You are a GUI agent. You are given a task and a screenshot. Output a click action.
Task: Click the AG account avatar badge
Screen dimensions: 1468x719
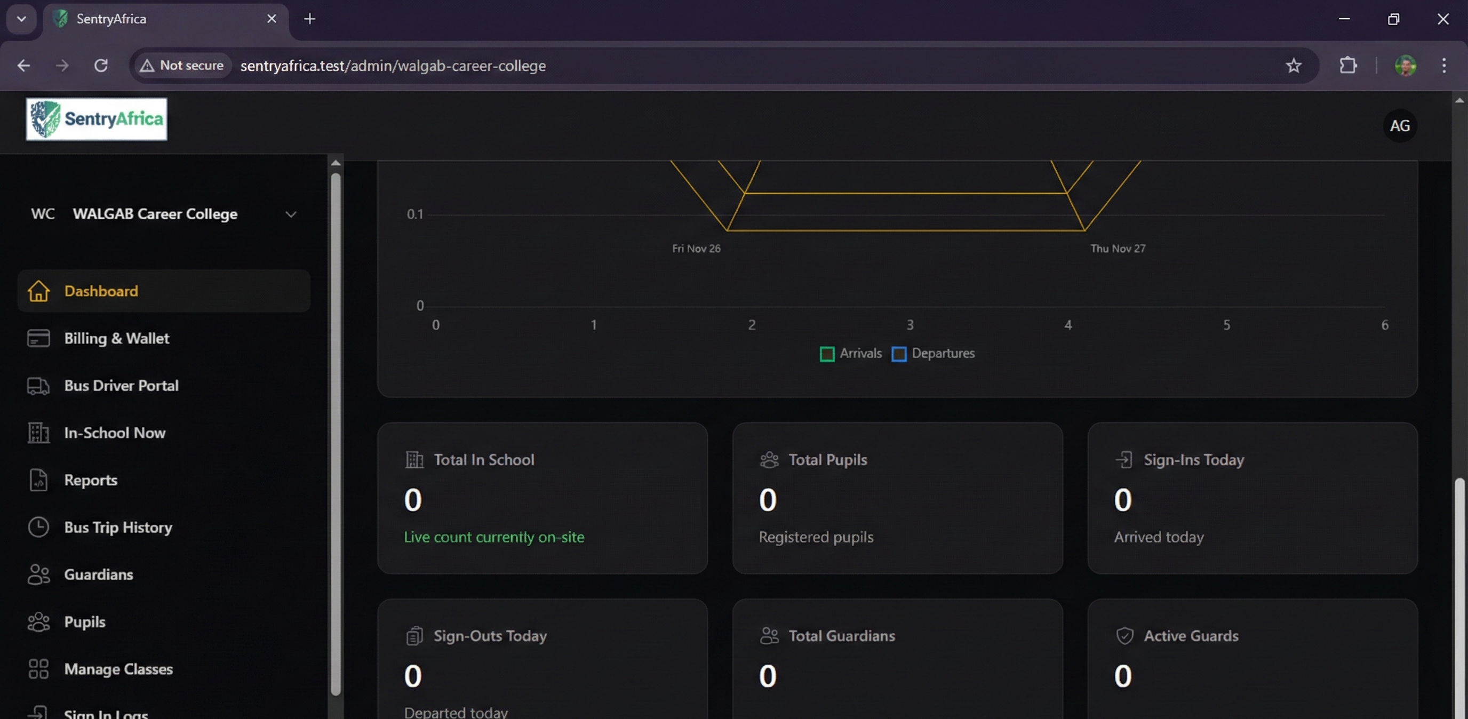point(1400,125)
